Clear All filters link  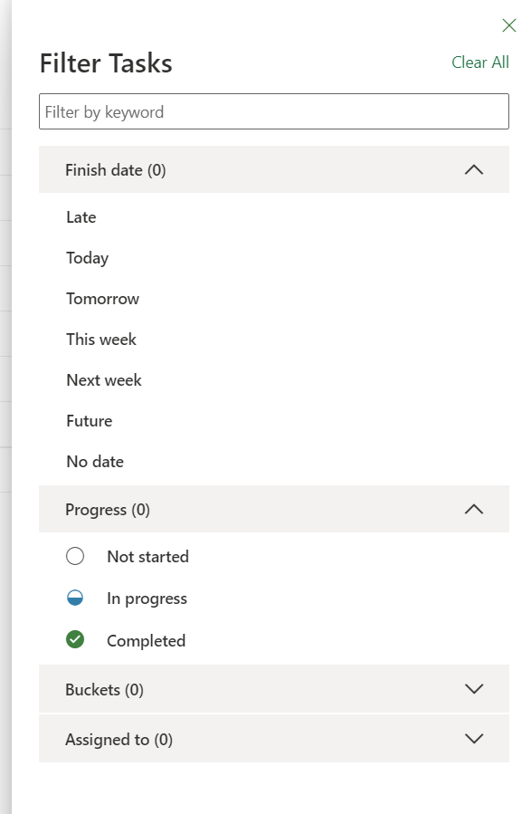[x=480, y=62]
